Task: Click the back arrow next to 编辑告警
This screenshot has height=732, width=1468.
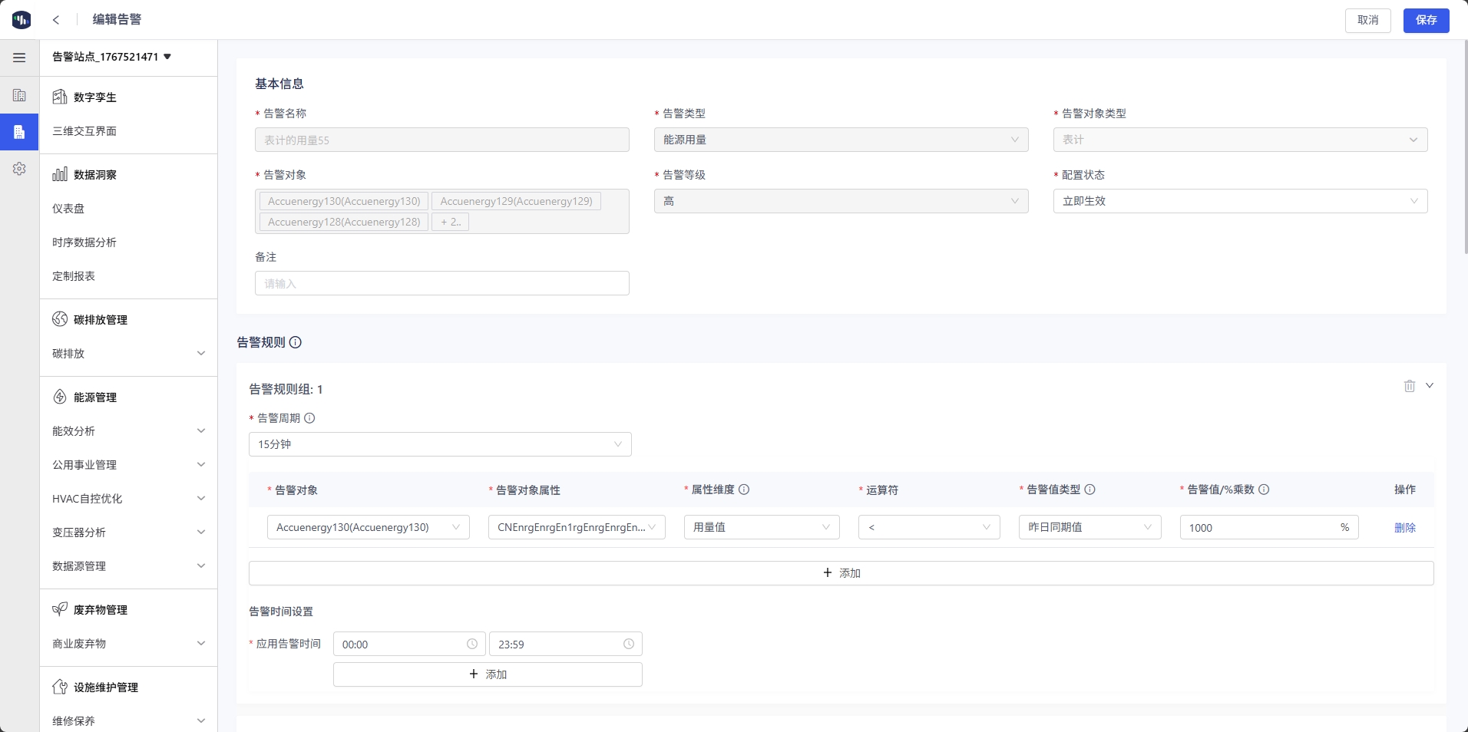Action: (56, 20)
